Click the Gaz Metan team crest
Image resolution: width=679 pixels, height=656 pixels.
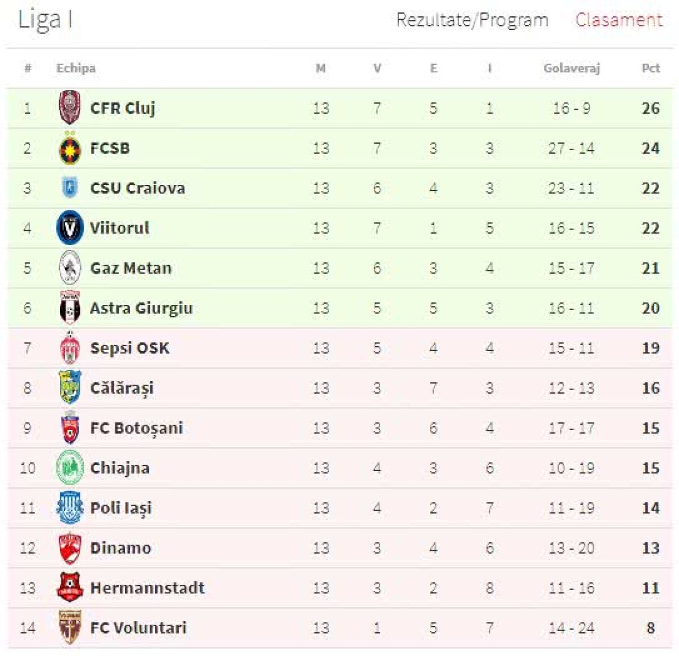(70, 267)
